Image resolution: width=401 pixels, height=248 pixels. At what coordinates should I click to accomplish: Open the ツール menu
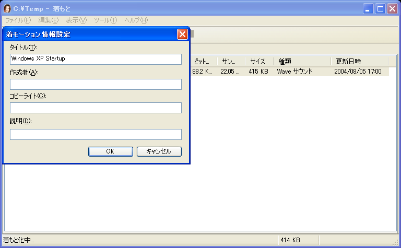click(x=105, y=20)
